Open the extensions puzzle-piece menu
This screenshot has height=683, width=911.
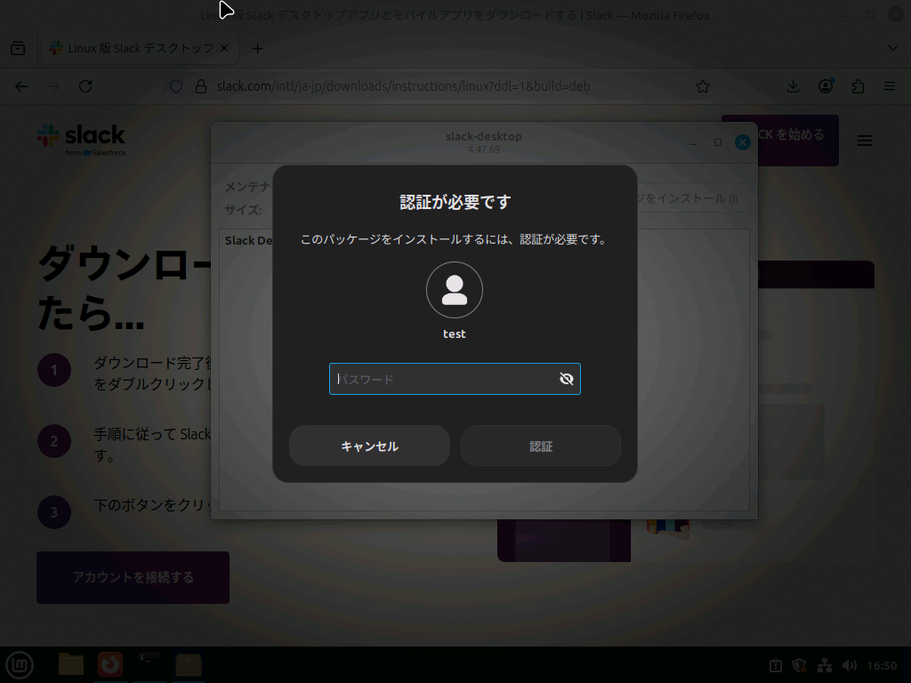click(856, 86)
